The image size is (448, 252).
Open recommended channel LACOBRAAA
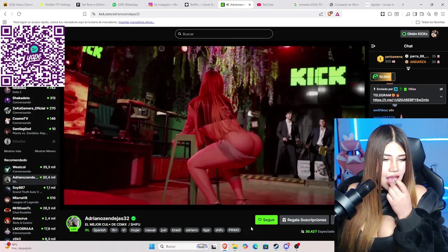pyautogui.click(x=30, y=231)
